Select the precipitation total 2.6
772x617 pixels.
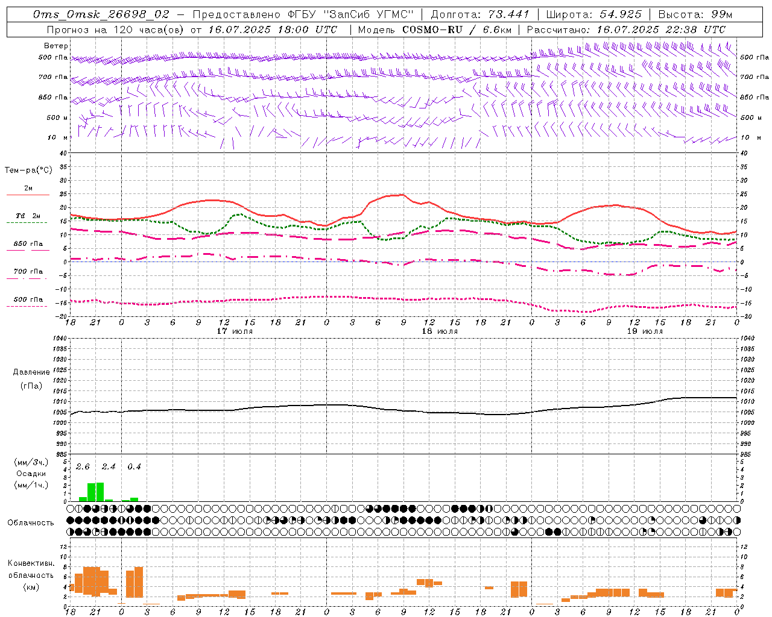pos(83,467)
